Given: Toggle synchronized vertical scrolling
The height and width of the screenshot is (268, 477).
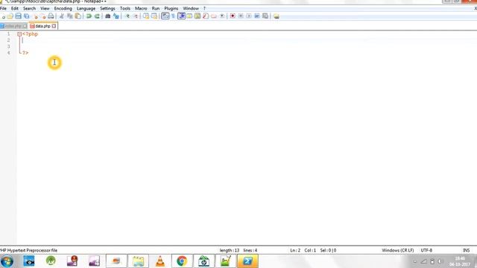Looking at the screenshot, I should pyautogui.click(x=146, y=16).
